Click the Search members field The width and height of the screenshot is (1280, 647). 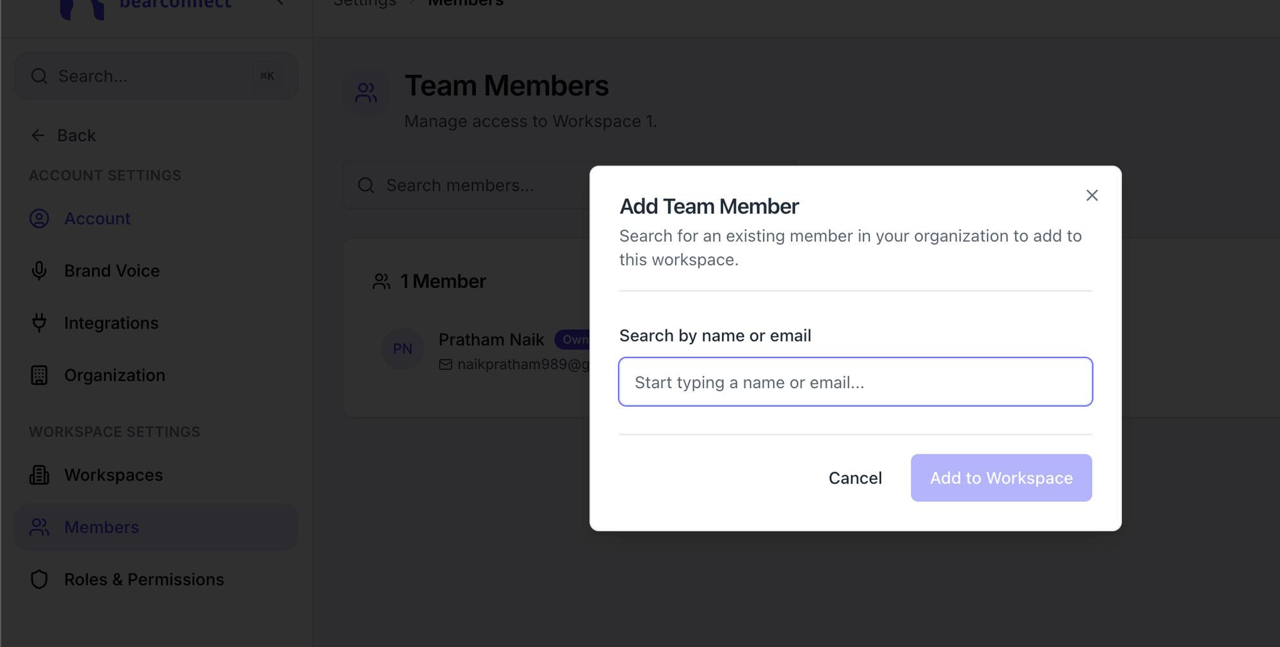coord(466,185)
